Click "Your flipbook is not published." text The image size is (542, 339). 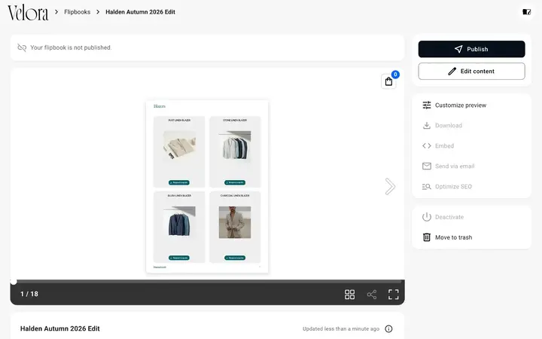click(x=71, y=47)
